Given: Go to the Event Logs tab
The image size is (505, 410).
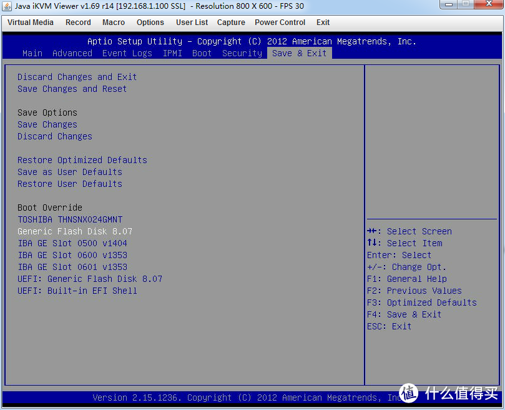Looking at the screenshot, I should (x=127, y=53).
